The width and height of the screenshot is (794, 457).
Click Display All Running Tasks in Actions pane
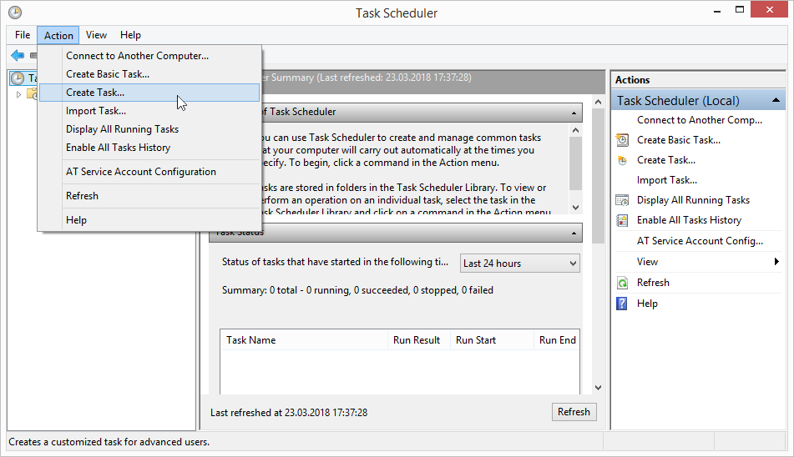(x=693, y=200)
